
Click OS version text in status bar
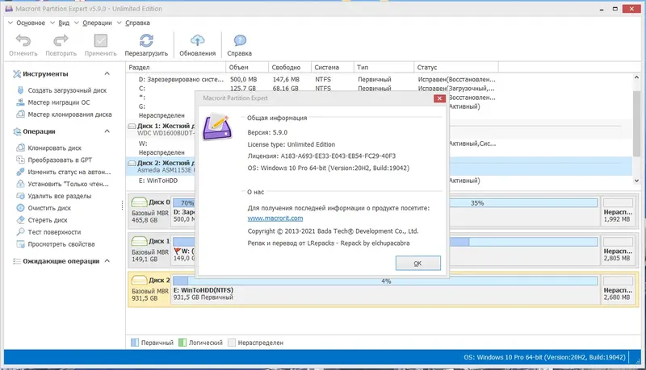[x=544, y=357]
